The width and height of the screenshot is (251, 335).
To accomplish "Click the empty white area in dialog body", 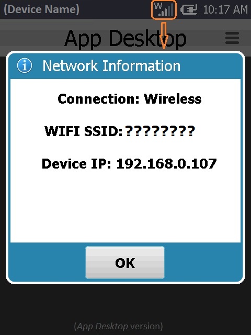I will (125, 207).
